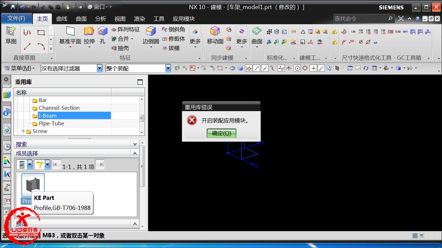
Task: Switch to the 应用模块 tab
Action: [x=184, y=19]
